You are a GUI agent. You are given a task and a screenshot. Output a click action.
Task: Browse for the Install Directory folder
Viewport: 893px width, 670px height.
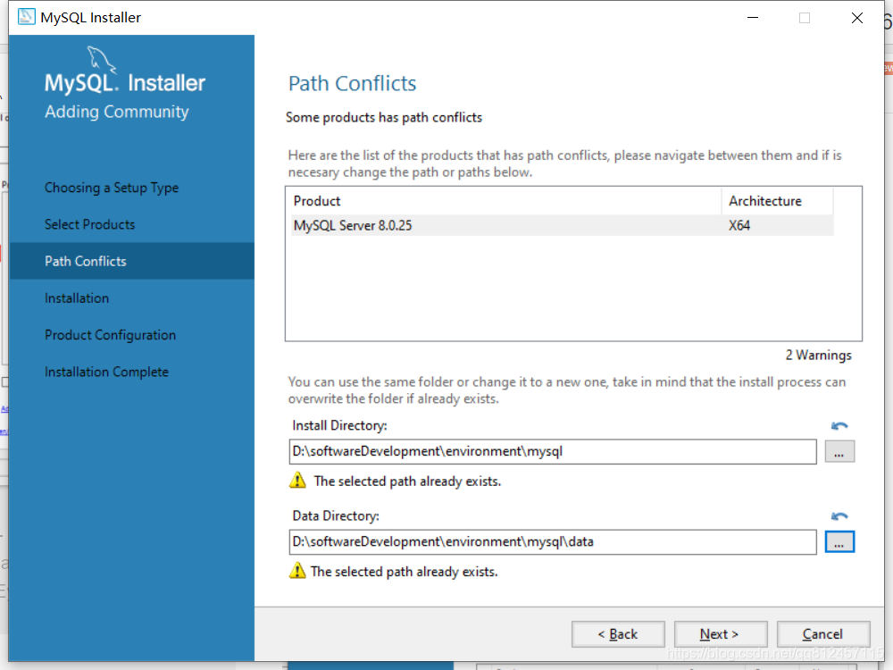839,452
